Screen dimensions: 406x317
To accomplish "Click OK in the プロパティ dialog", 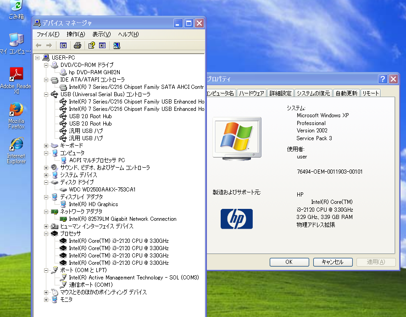I will tap(289, 262).
